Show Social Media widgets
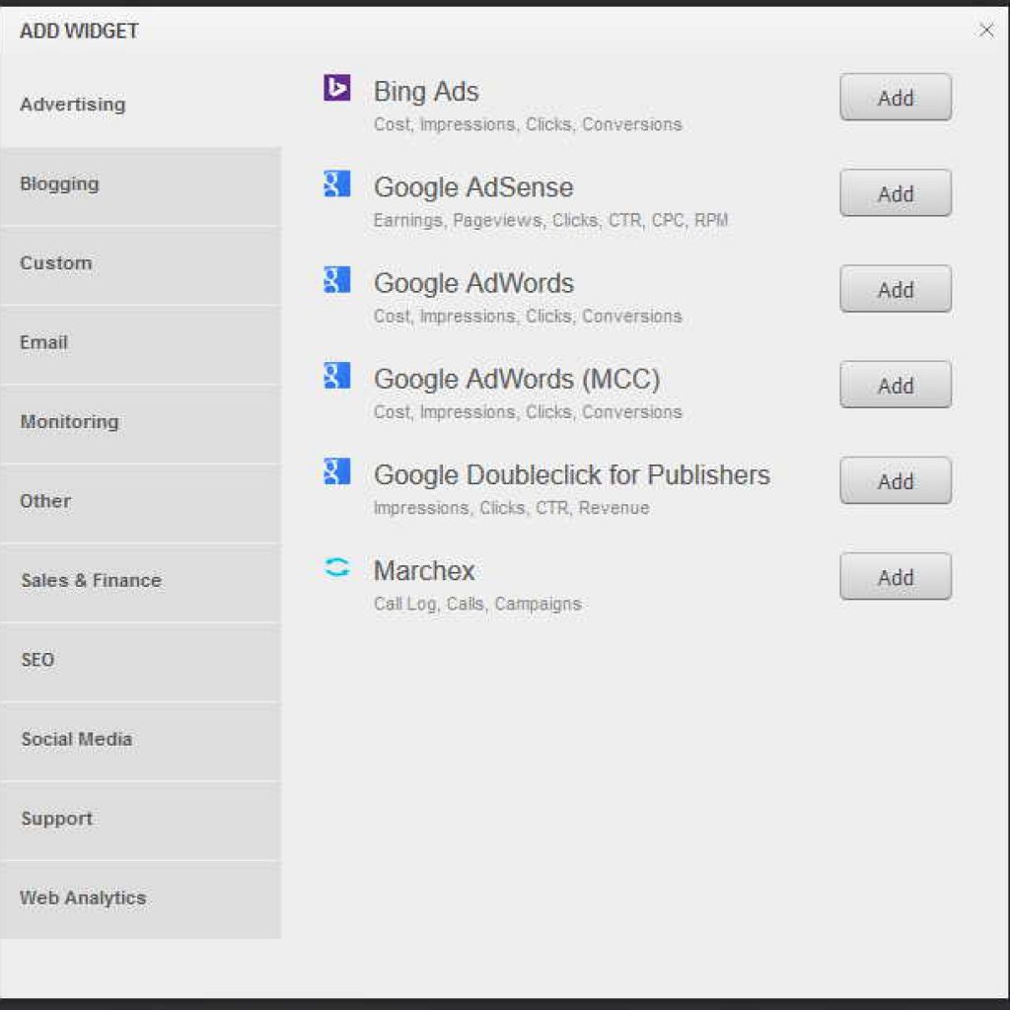1010x1010 pixels. (x=140, y=741)
